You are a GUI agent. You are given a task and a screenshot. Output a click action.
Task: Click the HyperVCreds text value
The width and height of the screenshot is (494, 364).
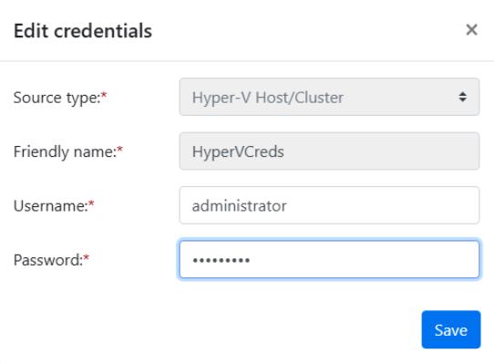pyautogui.click(x=238, y=151)
